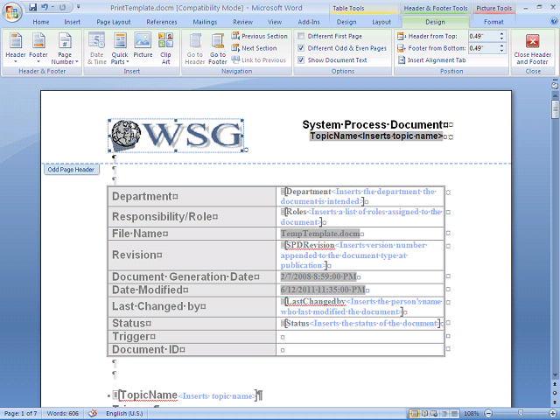
Task: Open the Mailings tab
Action: pos(205,22)
